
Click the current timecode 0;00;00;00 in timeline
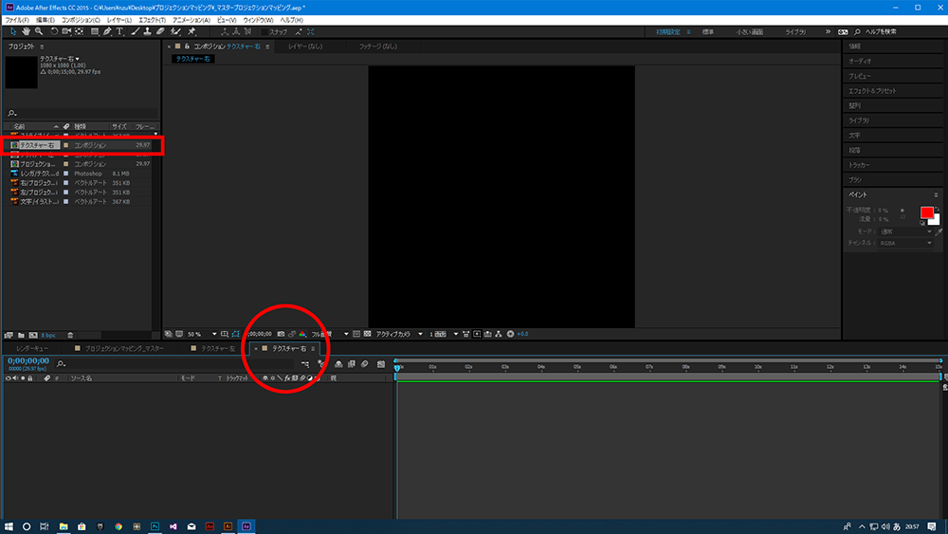coord(28,360)
